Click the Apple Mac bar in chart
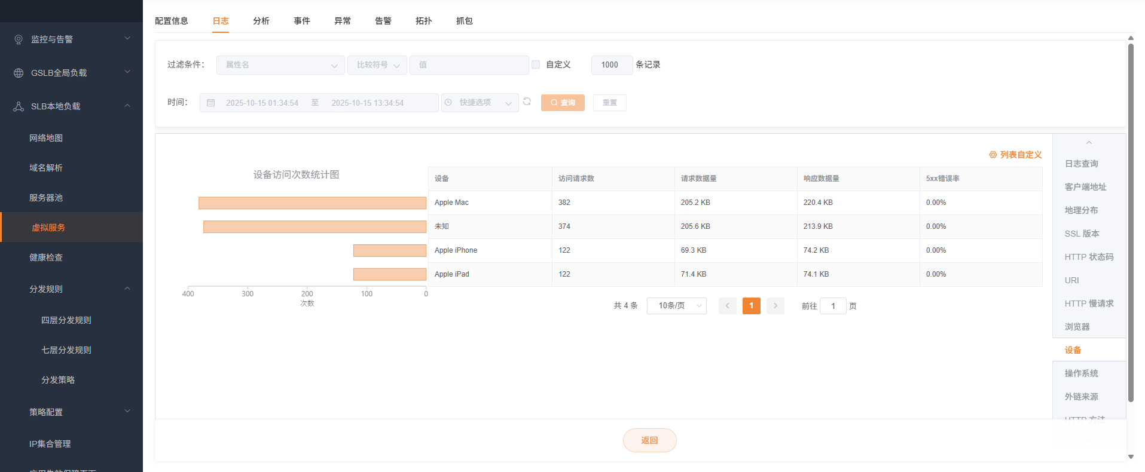Screen dimensions: 1145x472 point(312,203)
